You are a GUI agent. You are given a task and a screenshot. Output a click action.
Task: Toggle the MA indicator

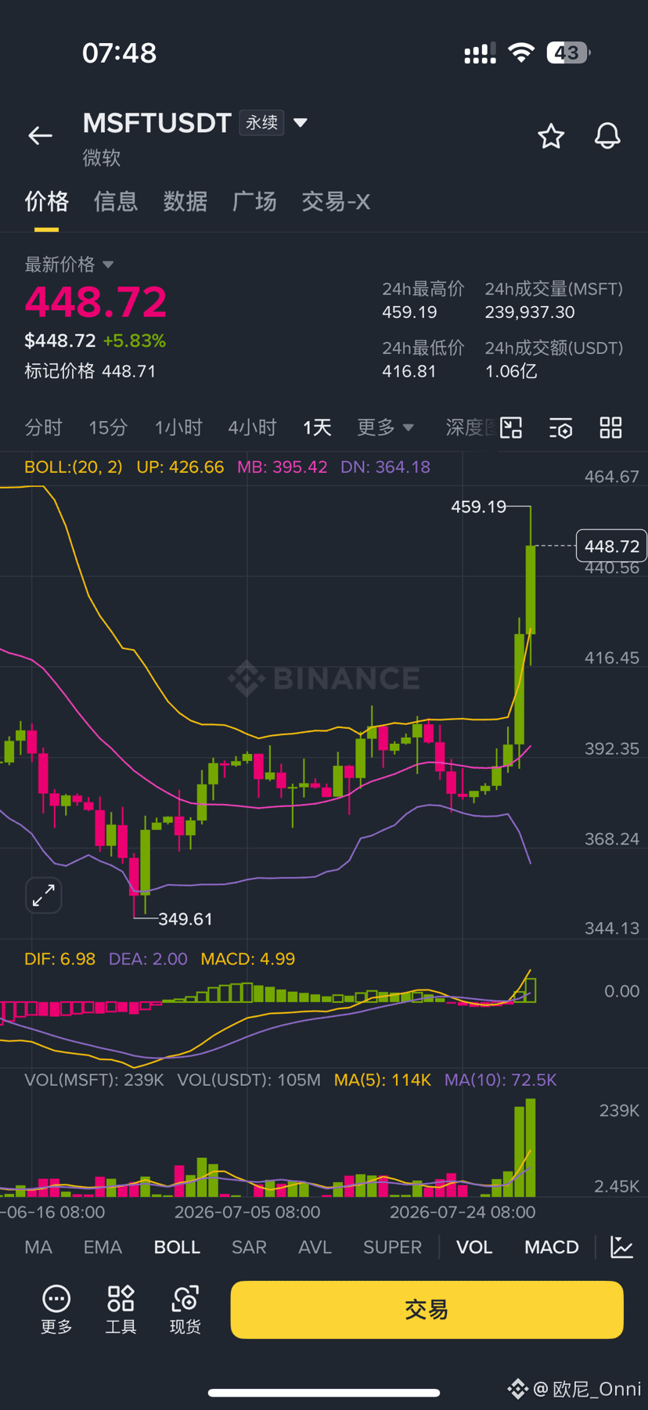[38, 1247]
